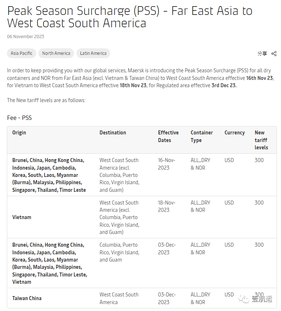Choose the Latin America tag
The height and width of the screenshot is (311, 281).
[x=93, y=53]
